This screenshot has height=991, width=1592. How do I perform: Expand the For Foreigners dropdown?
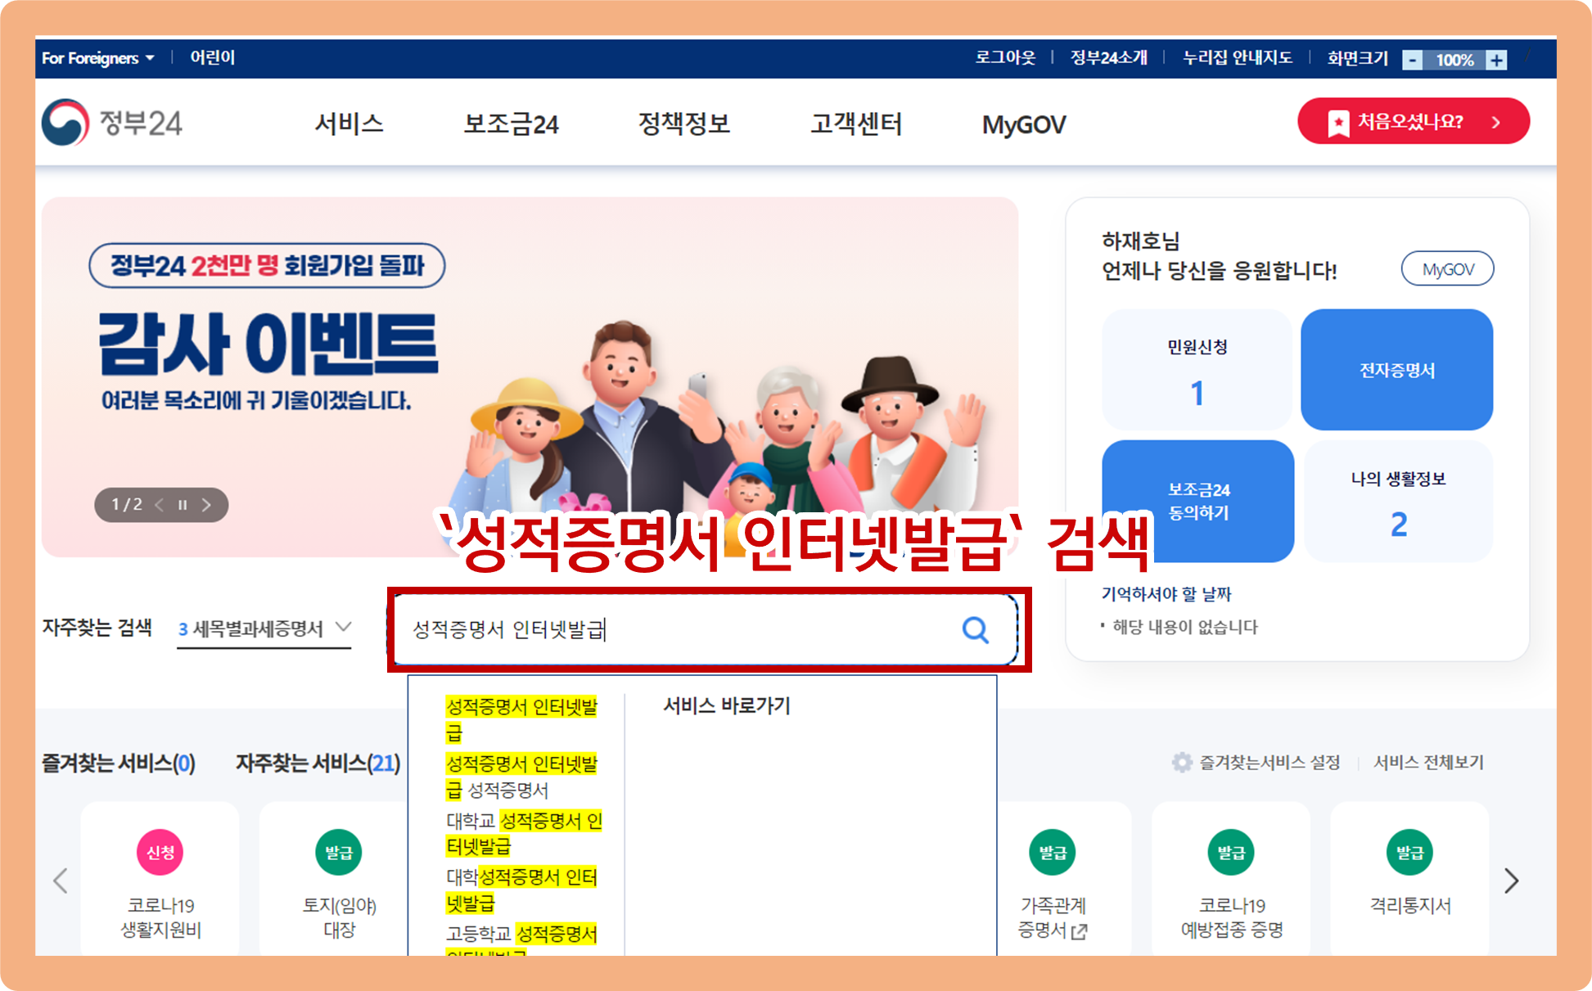click(98, 58)
